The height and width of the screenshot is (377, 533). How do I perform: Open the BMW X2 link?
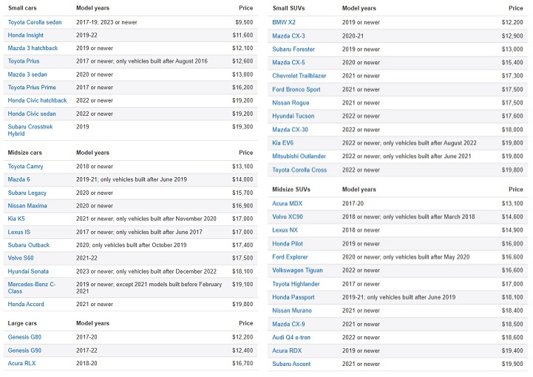tap(284, 22)
